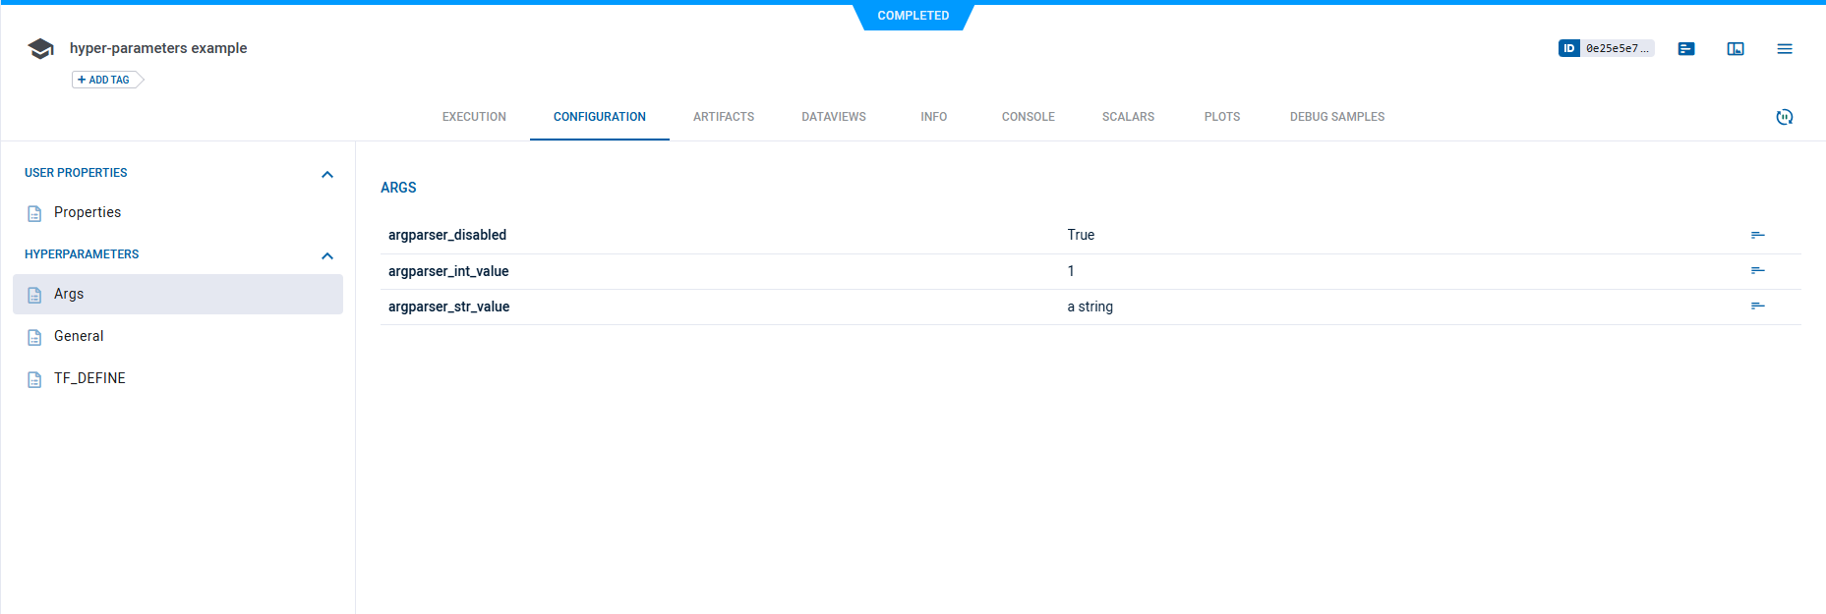The image size is (1826, 614).
Task: Open the Artifacts tab
Action: [723, 117]
